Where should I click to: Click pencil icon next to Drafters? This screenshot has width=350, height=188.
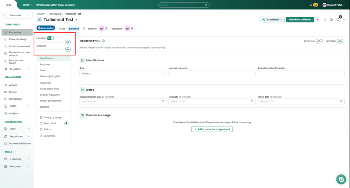84,29
